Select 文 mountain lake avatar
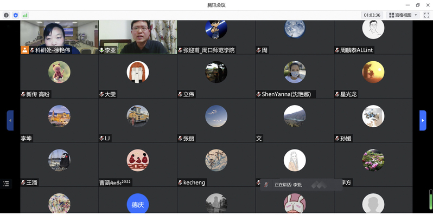Viewport: 433px width, 215px height. point(295,116)
